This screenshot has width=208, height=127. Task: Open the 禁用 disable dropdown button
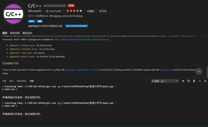31,21
